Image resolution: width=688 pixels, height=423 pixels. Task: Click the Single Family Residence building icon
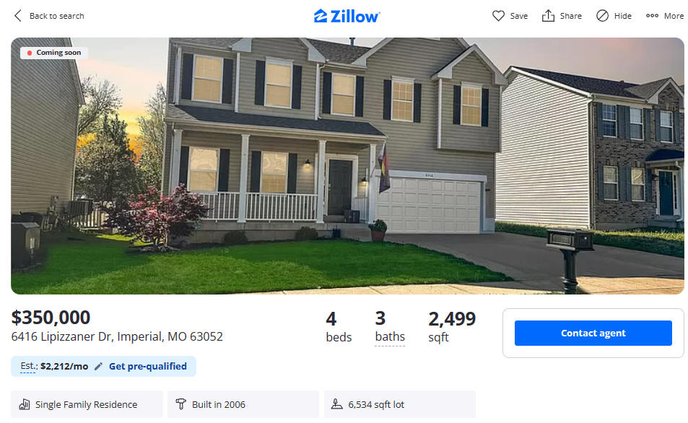click(25, 404)
